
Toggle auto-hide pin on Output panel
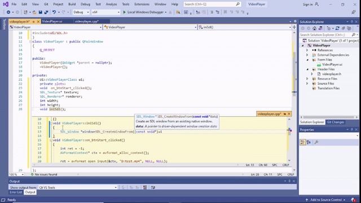click(289, 181)
